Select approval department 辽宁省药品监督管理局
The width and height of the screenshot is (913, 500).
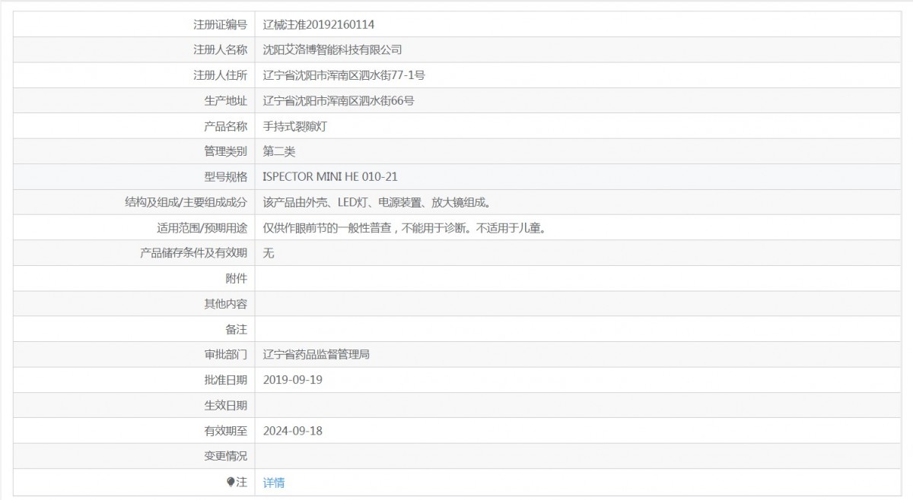click(317, 354)
